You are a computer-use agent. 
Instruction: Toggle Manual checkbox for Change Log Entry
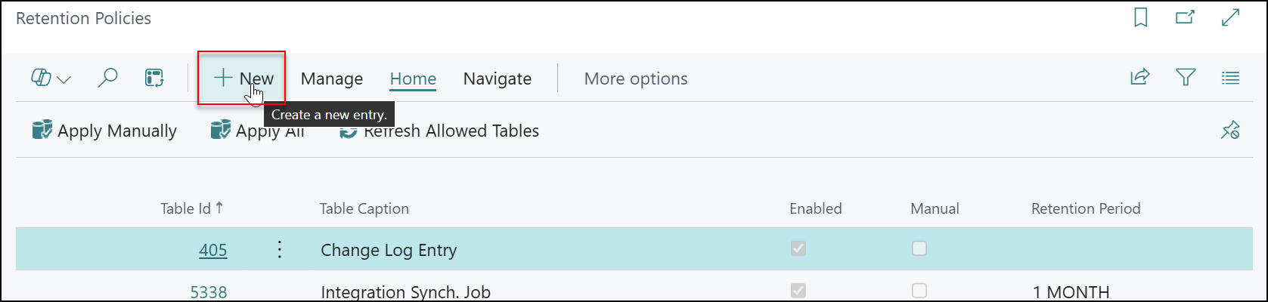tap(919, 248)
